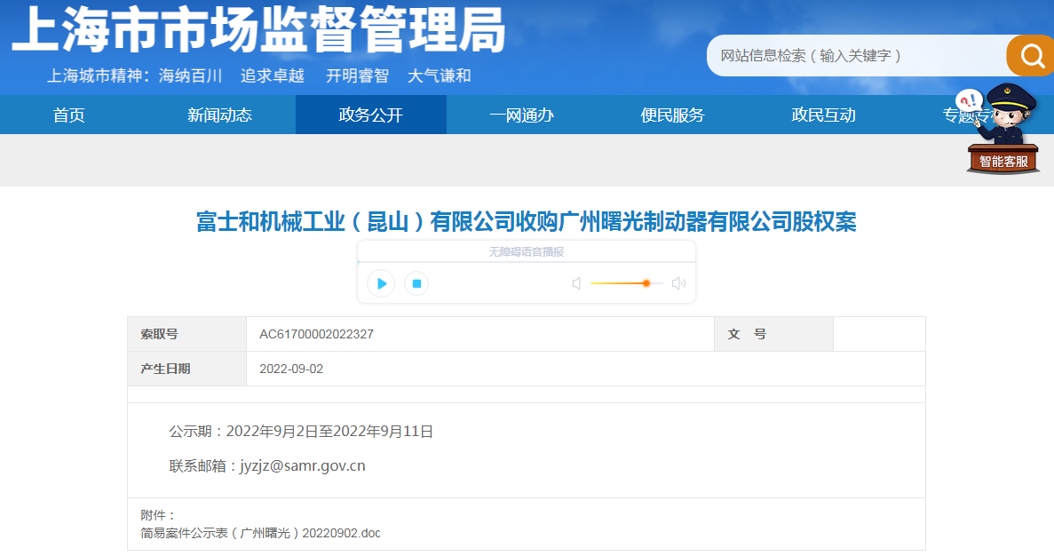The height and width of the screenshot is (556, 1054).
Task: Click the 上海市市场监督管理局 site title
Action: click(258, 30)
